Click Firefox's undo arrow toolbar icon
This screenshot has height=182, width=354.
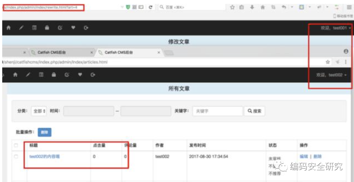pos(284,7)
